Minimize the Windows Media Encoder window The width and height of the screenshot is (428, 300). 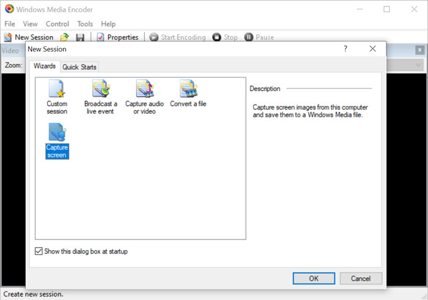coord(360,9)
